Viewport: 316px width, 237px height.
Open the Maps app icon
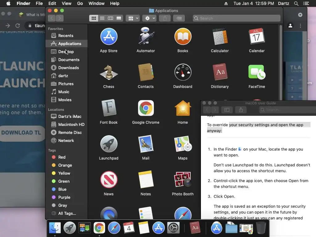(183, 144)
